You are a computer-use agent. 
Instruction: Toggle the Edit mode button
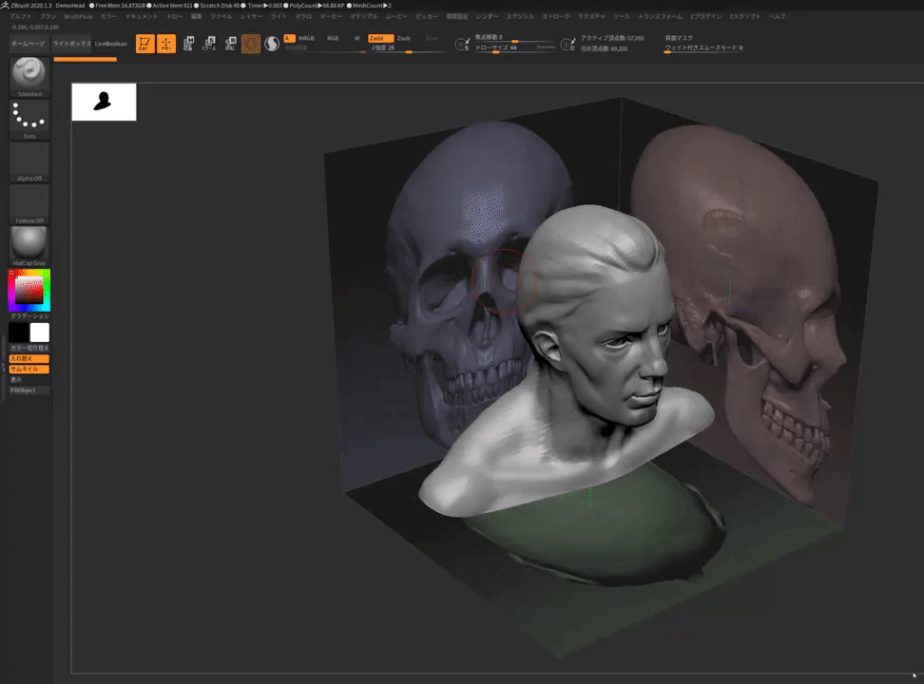(x=144, y=44)
